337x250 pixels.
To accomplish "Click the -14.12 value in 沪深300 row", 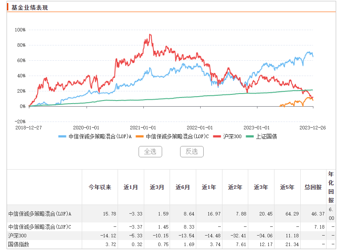I will pyautogui.click(x=108, y=236).
